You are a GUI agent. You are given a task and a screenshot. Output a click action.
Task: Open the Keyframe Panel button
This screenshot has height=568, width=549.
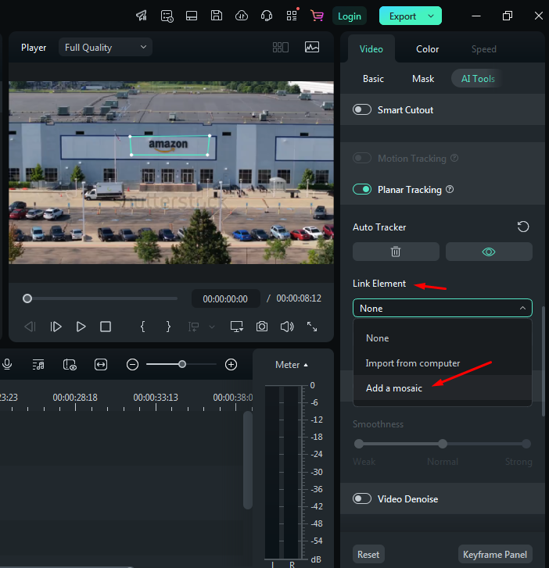[494, 554]
